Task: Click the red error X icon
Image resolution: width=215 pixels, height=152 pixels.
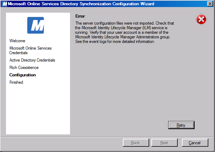Action: (x=201, y=20)
